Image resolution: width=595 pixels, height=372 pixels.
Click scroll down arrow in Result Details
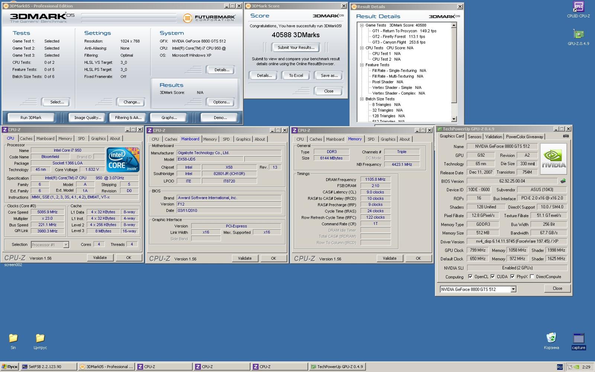coord(454,119)
